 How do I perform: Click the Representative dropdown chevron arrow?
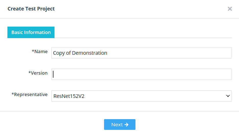click(x=228, y=96)
